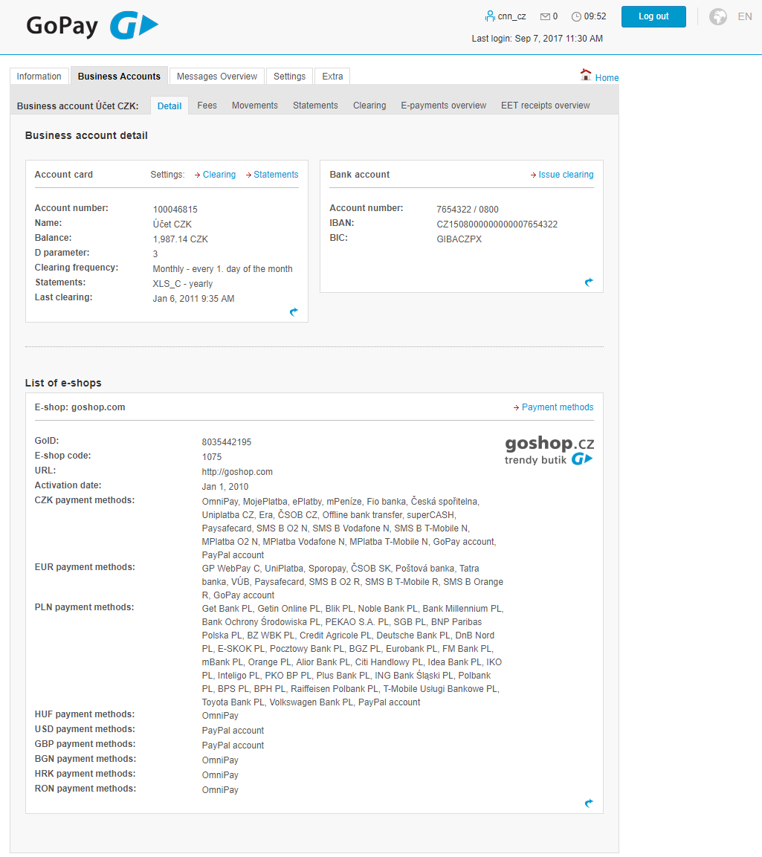Viewport: 762px width, 857px height.
Task: Open Clearing settings link in Account card
Action: pos(219,175)
